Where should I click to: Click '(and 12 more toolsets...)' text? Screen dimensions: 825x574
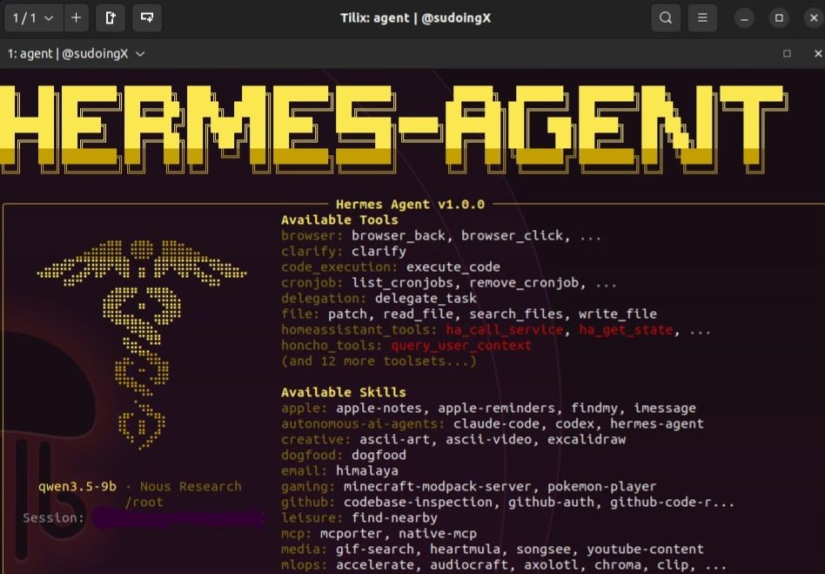pyautogui.click(x=379, y=361)
